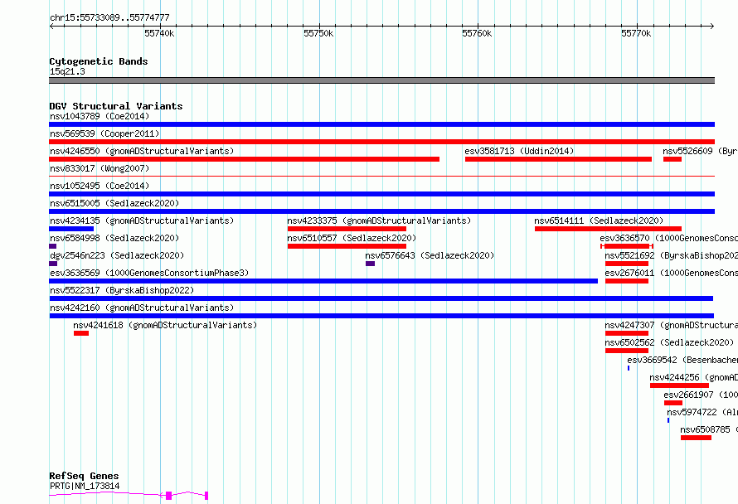Select the nsv4244256 variant label
Viewport: 738px width, 504px height.
(x=694, y=377)
